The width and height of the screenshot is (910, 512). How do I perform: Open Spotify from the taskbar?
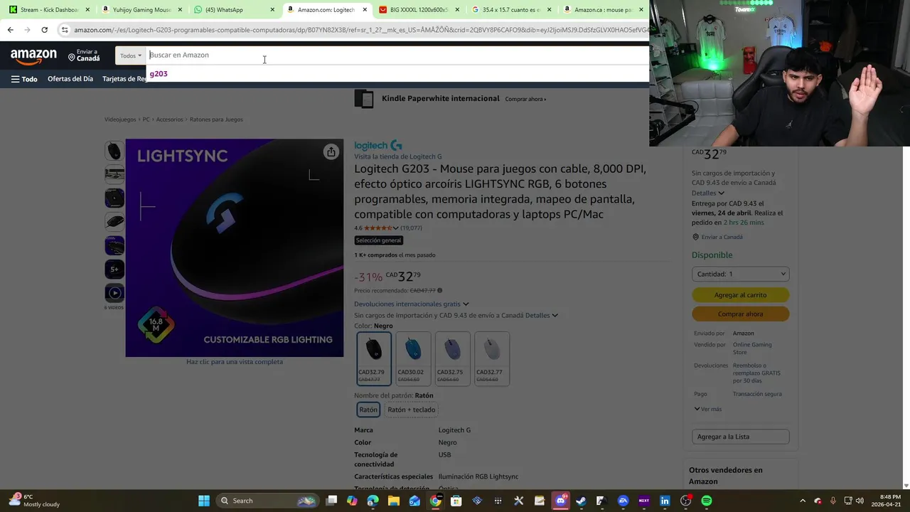coord(707,501)
